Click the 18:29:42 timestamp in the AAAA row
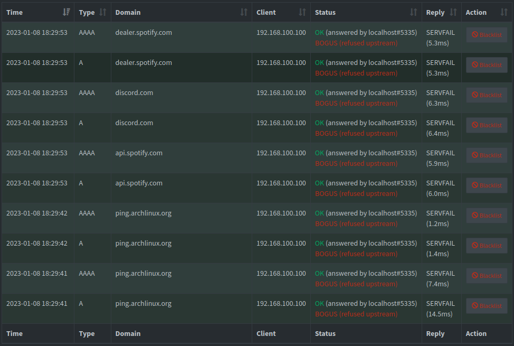The image size is (514, 346). [x=37, y=213]
